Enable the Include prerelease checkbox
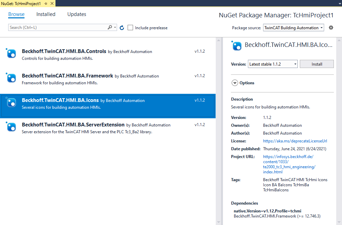 click(130, 28)
